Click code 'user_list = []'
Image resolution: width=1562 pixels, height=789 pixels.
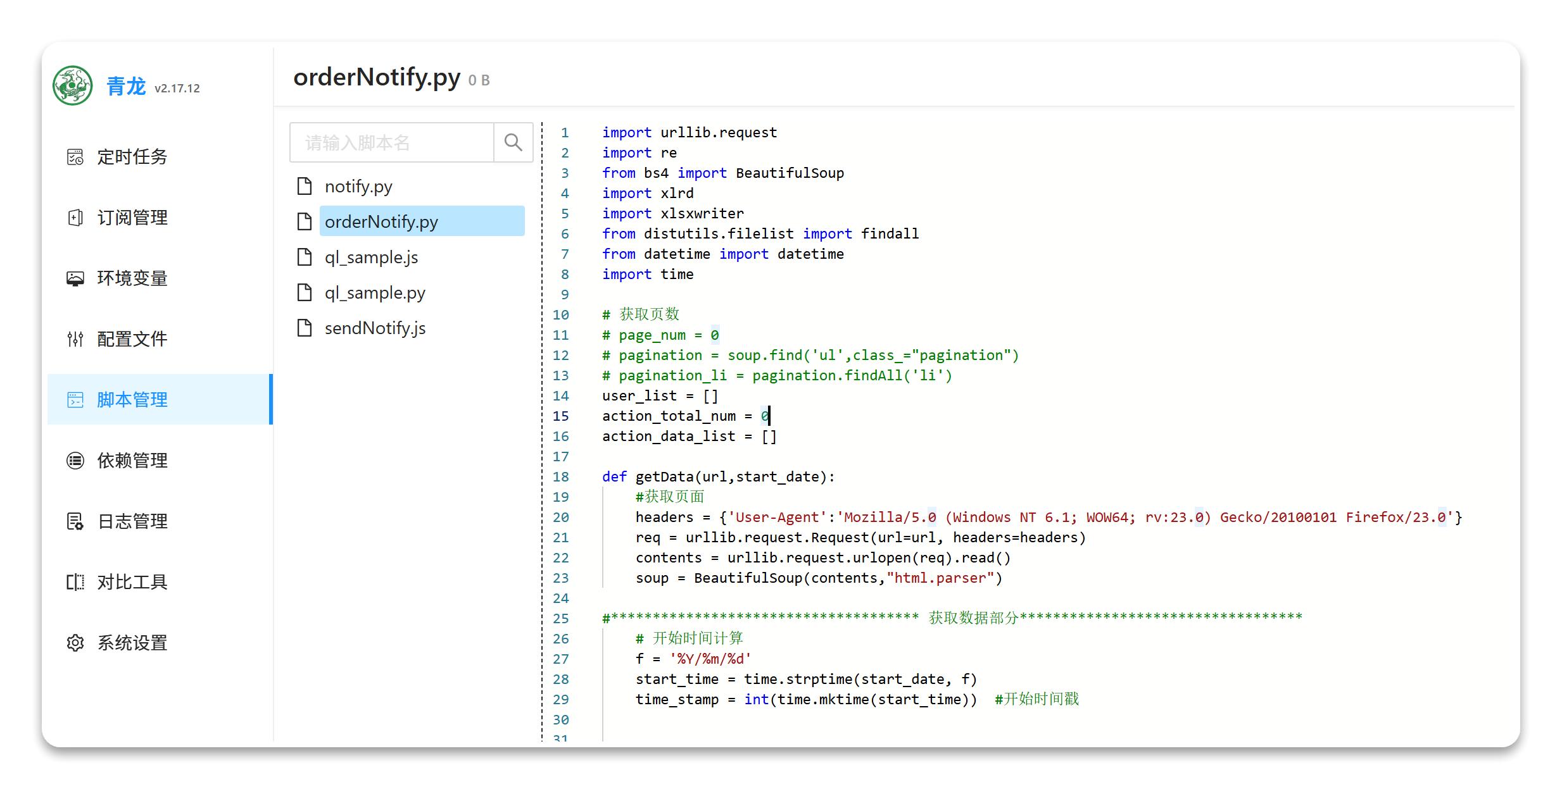coord(660,396)
